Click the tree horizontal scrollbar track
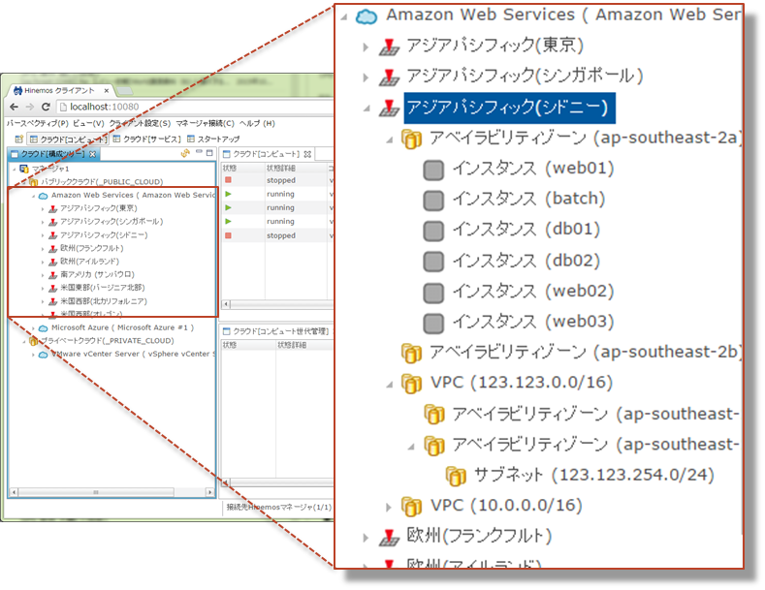This screenshot has width=765, height=590. 112,492
